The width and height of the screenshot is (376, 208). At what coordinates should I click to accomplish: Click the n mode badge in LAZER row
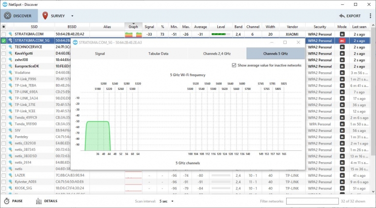(x=342, y=175)
